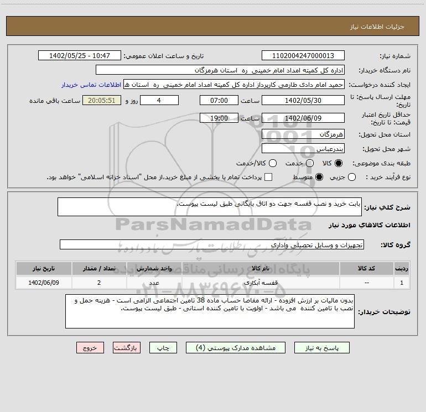
Task: Click the شرح کلی نیاز text area
Action: click(x=210, y=207)
